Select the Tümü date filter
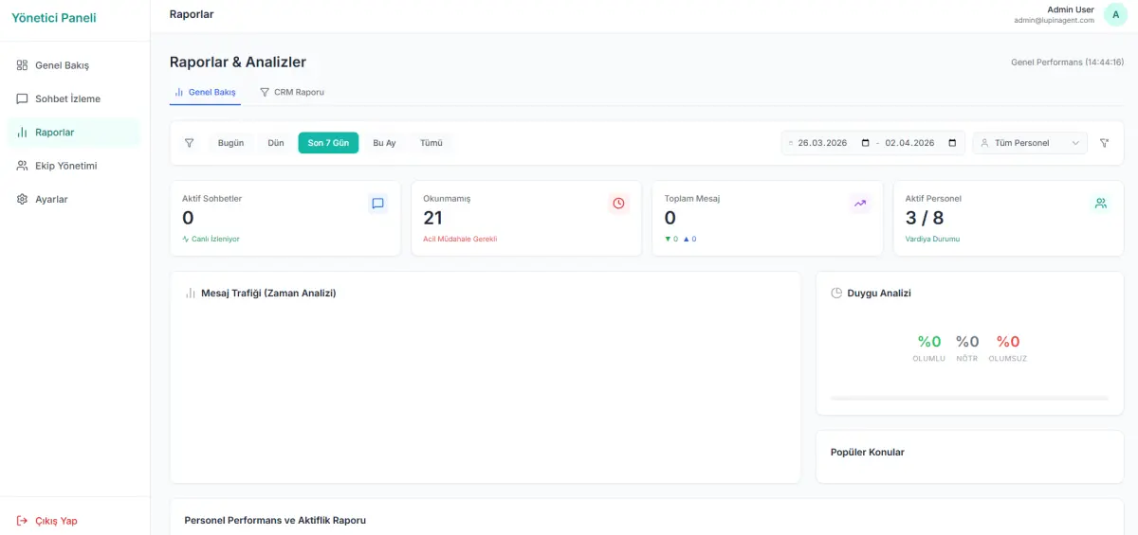 tap(431, 143)
